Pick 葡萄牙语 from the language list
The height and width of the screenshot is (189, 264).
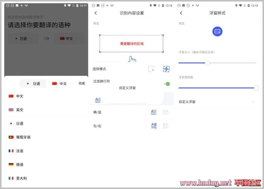23,137
